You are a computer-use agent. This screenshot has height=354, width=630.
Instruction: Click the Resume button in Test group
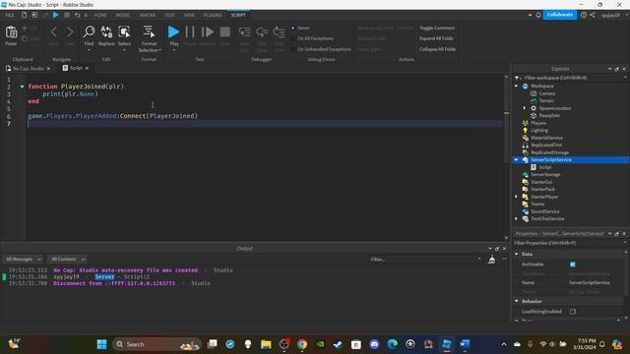click(208, 32)
